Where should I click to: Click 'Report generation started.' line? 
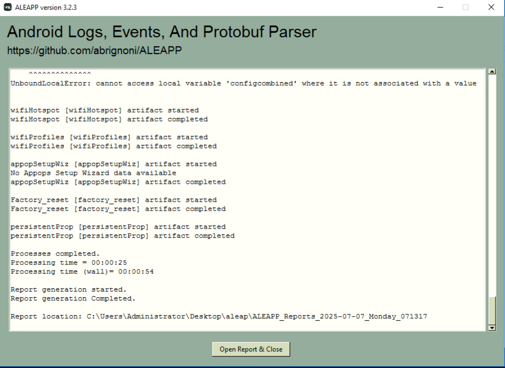tap(69, 290)
